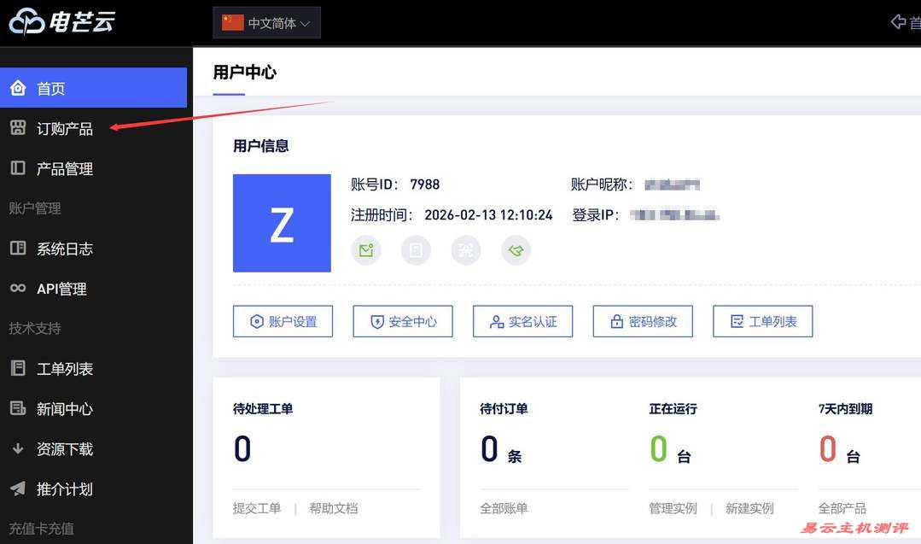Click the 实名认证 button
The width and height of the screenshot is (921, 544).
522,321
